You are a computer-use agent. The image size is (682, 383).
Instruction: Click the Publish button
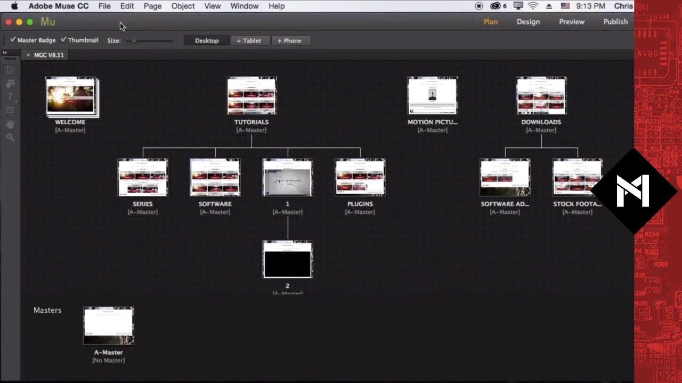tap(615, 22)
